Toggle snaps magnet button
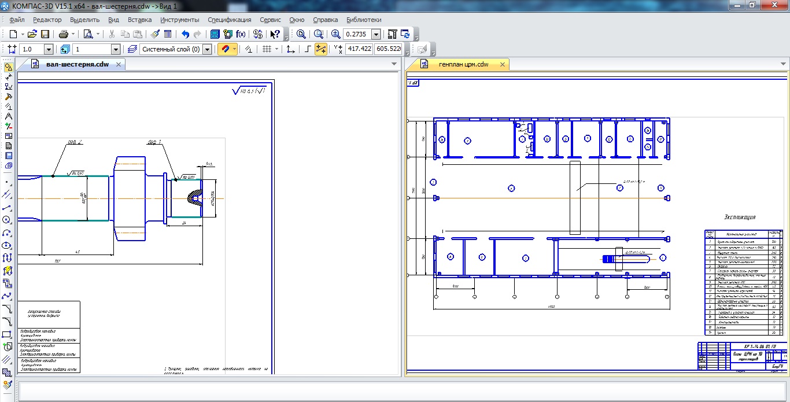Image resolution: width=790 pixels, height=402 pixels. 224,49
